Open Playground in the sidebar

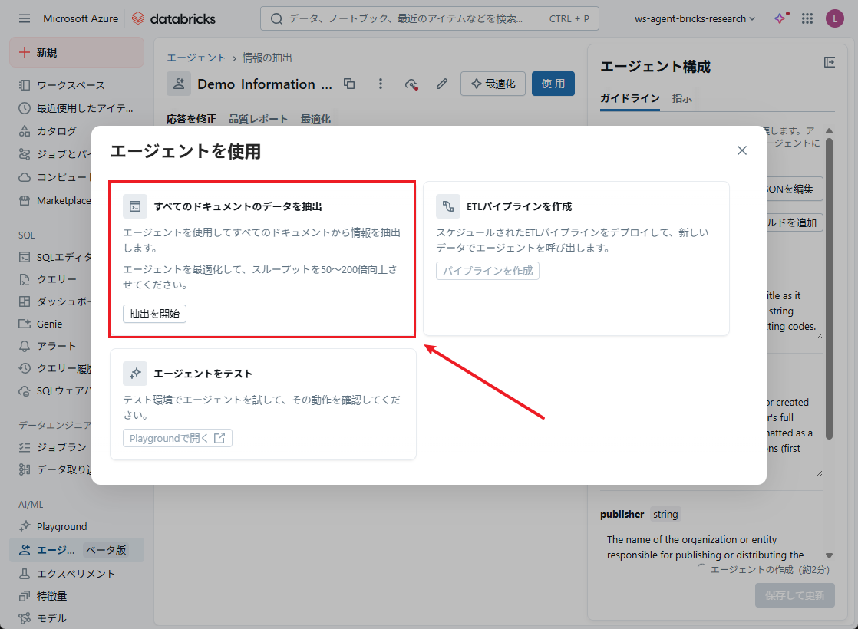point(61,526)
